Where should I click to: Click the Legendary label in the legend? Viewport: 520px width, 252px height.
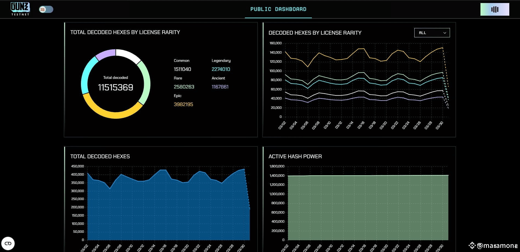point(221,60)
